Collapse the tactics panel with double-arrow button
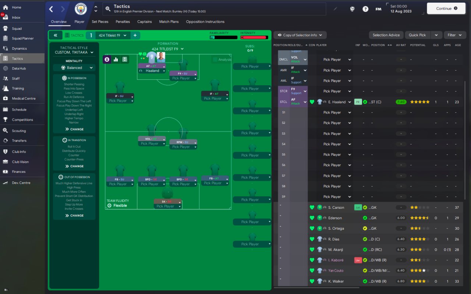Image resolution: width=471 pixels, height=294 pixels. coord(55,35)
